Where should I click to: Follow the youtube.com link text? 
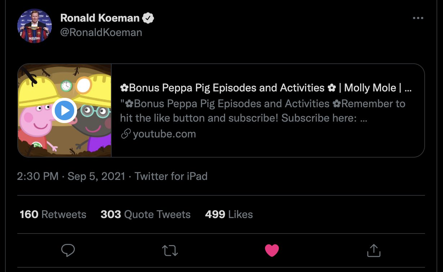coord(164,134)
